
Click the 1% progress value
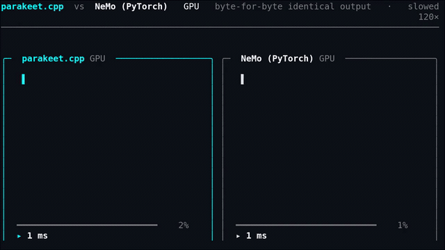pos(403,225)
